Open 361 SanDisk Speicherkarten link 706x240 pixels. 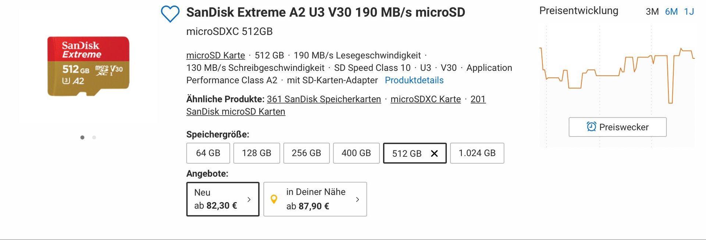point(324,99)
